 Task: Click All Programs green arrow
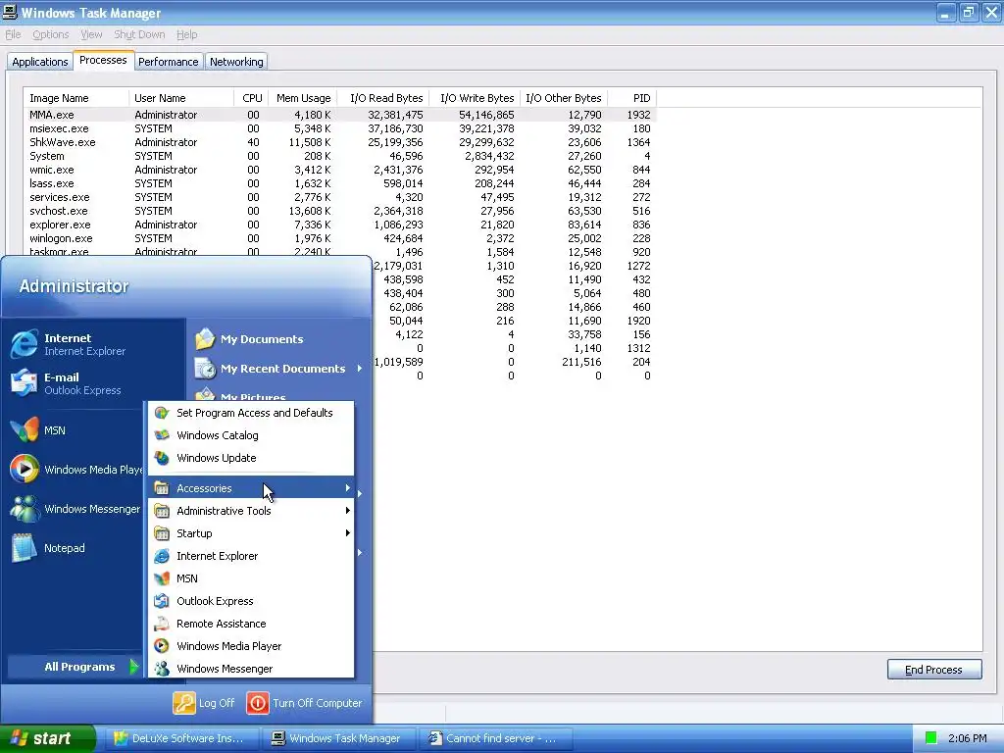click(x=133, y=667)
